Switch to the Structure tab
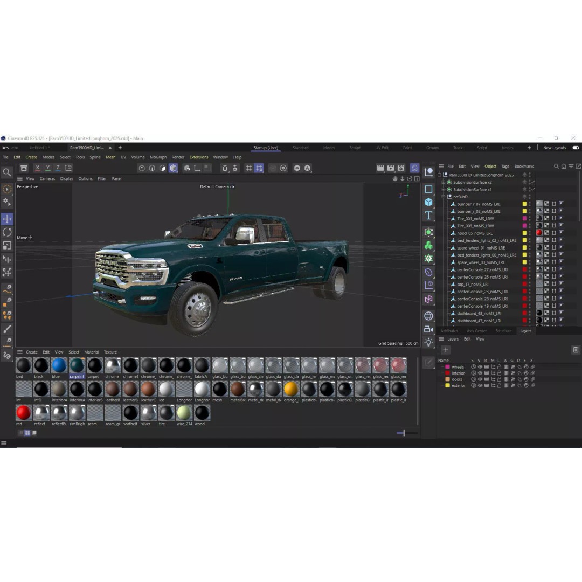Image resolution: width=582 pixels, height=582 pixels. point(503,331)
